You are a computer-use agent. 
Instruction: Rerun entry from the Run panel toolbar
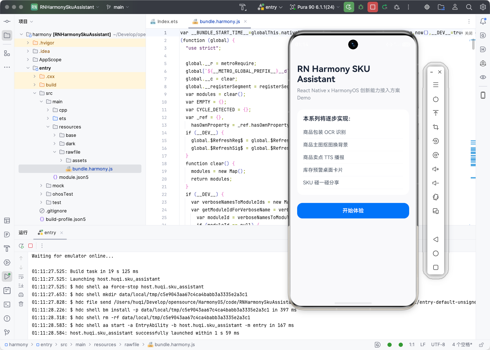(x=21, y=246)
